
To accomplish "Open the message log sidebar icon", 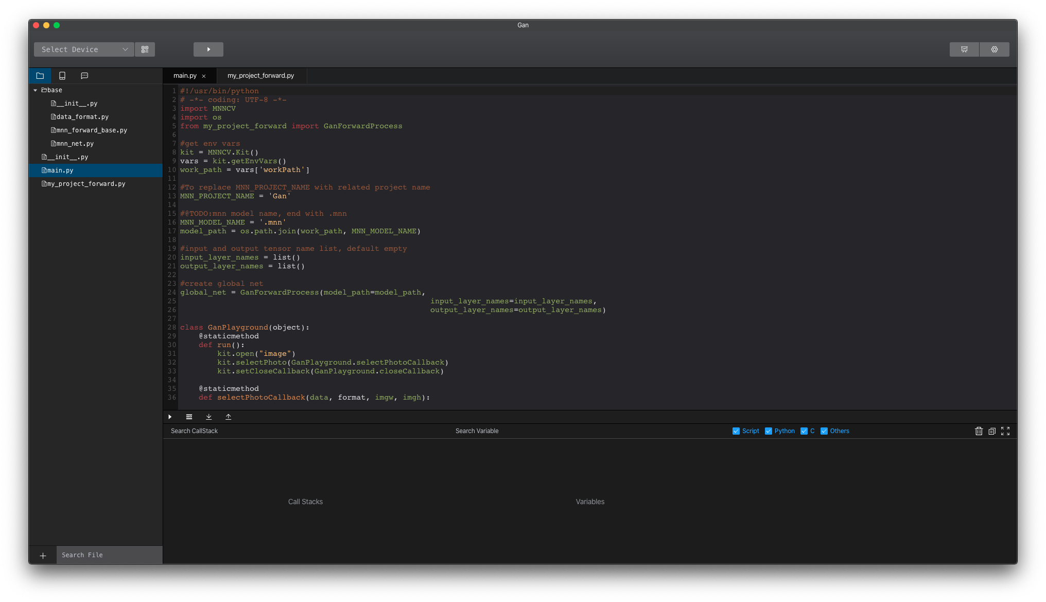I will (84, 76).
